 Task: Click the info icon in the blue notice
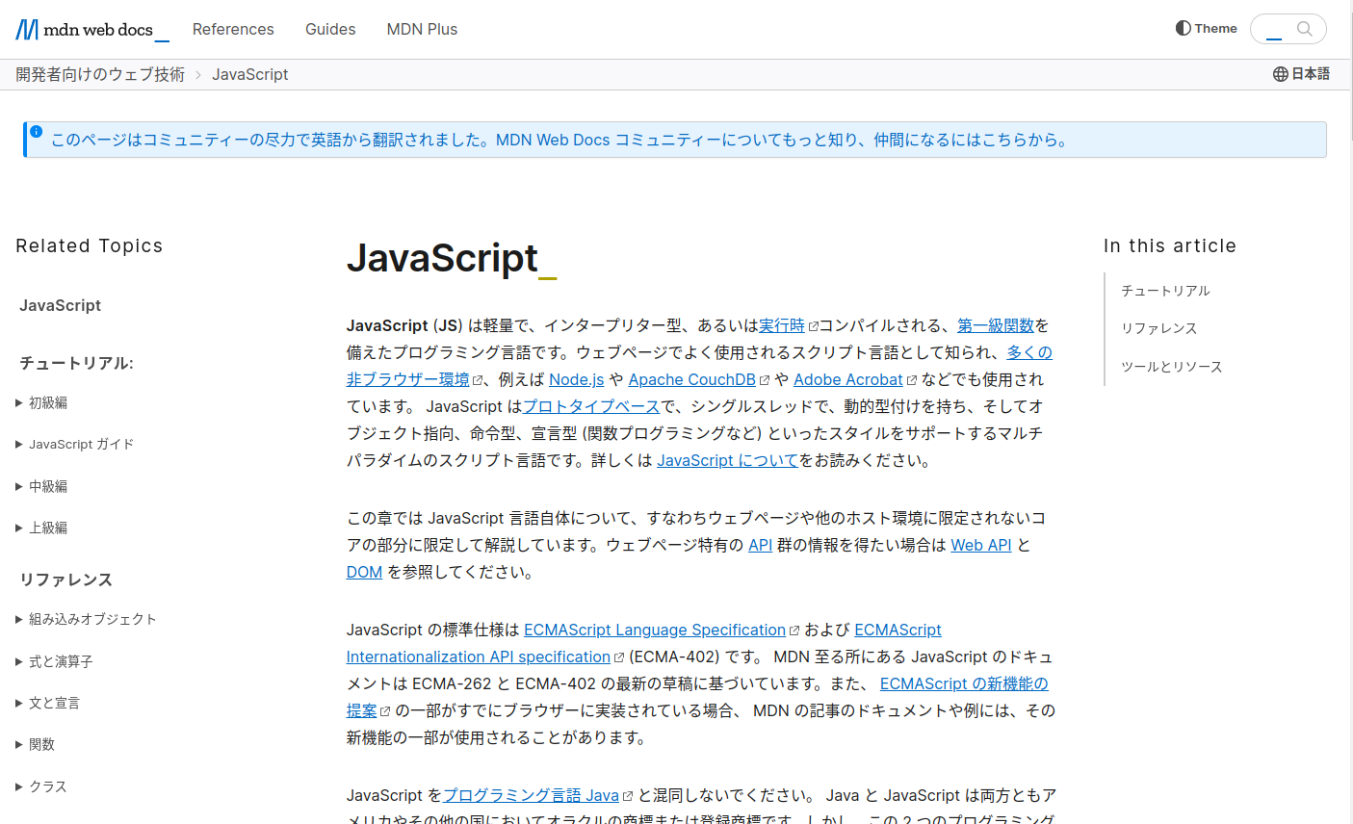tap(37, 132)
